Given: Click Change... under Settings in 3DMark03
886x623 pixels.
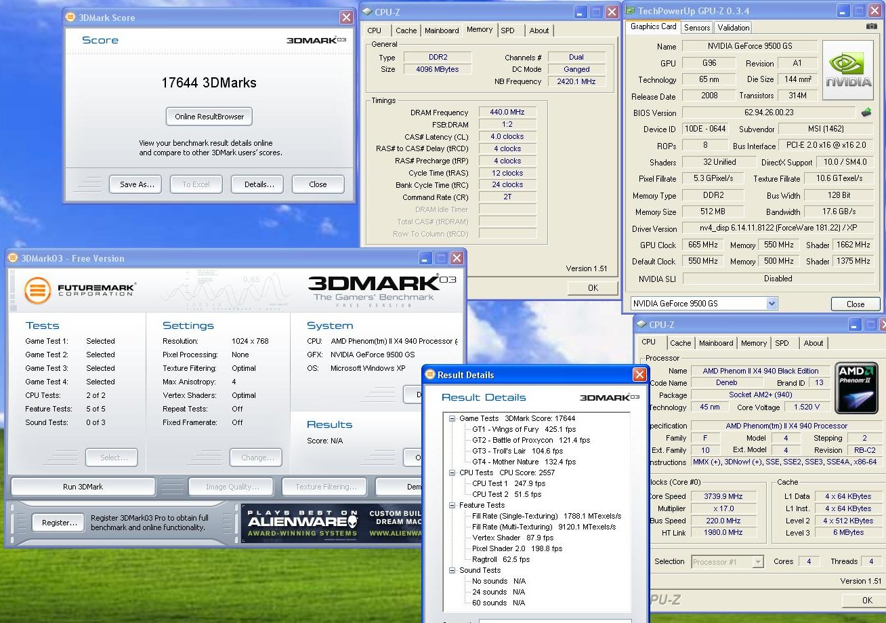Looking at the screenshot, I should coord(256,458).
